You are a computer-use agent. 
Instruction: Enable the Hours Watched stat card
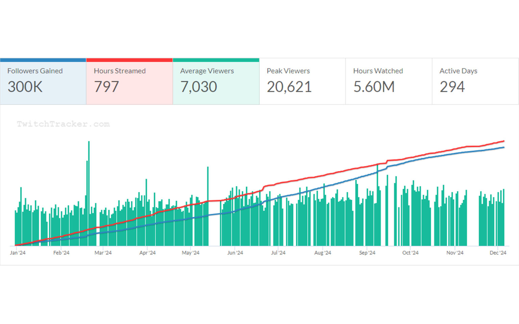(x=389, y=81)
